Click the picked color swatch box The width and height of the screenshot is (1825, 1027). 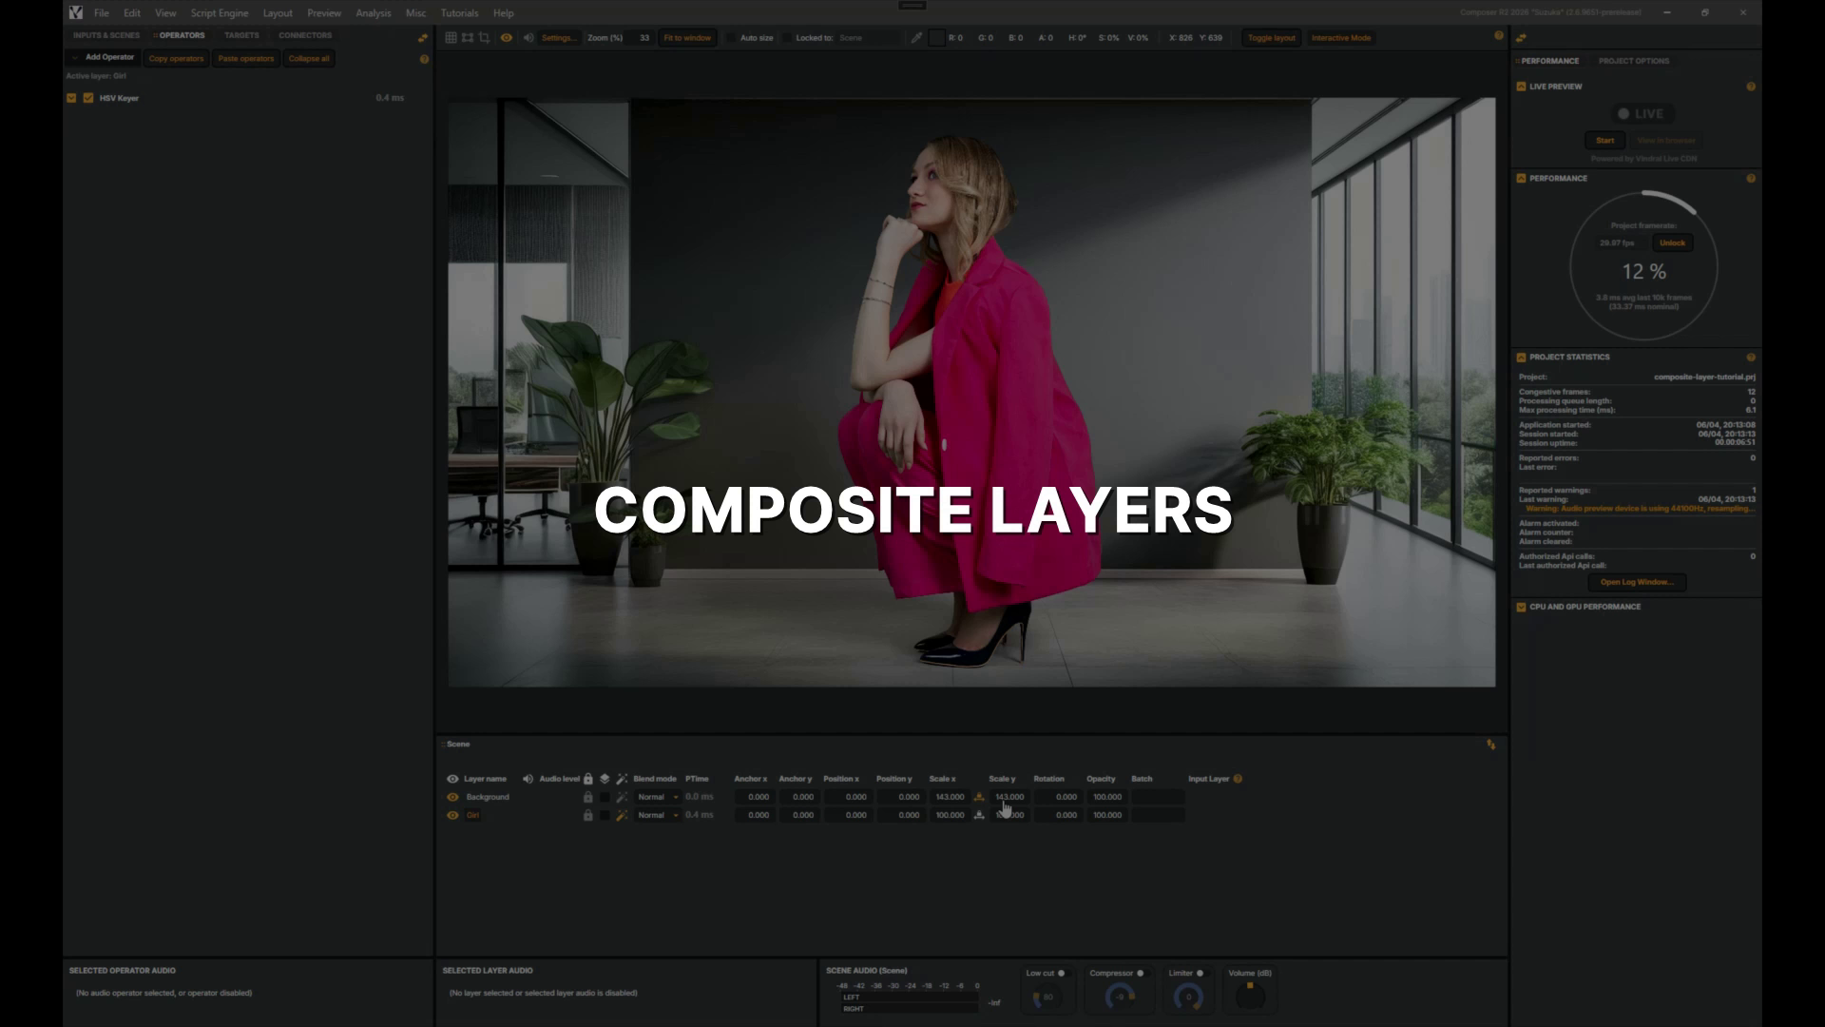point(937,38)
